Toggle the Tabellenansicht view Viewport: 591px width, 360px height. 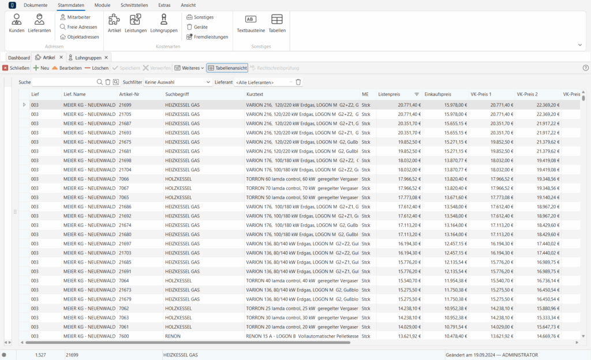tap(227, 68)
